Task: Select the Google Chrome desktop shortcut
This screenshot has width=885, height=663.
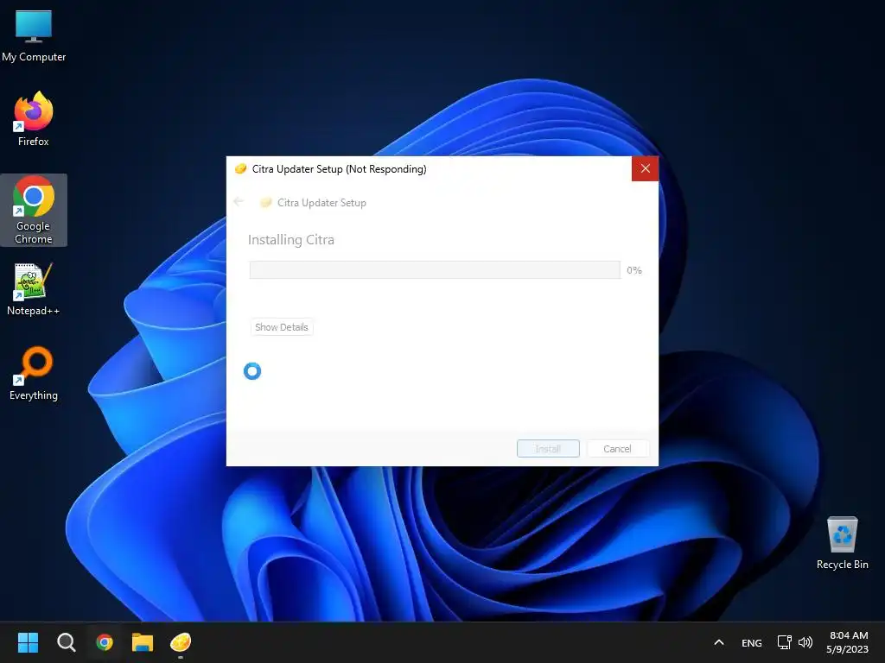Action: pos(34,210)
